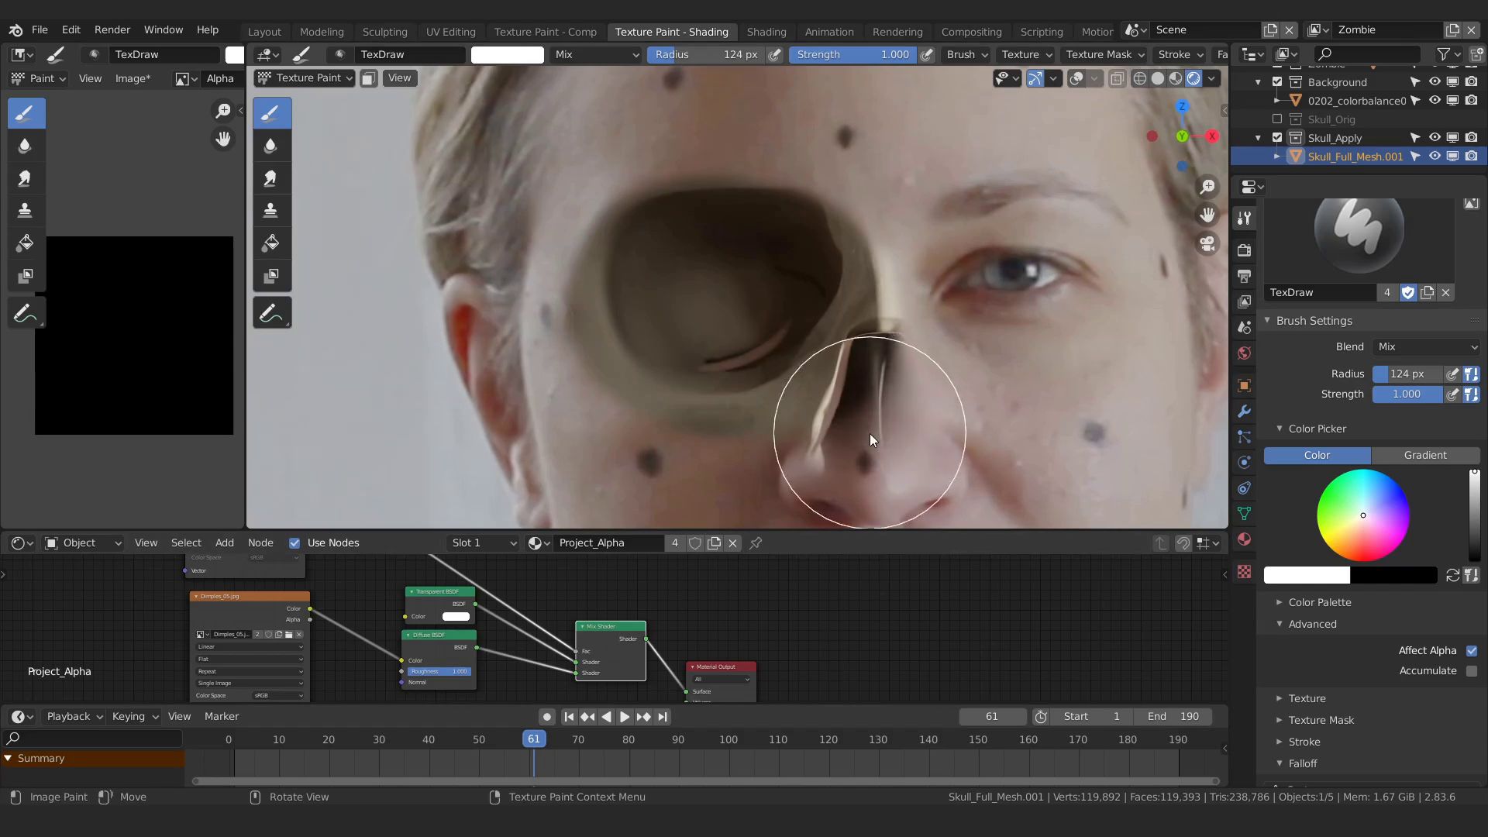This screenshot has height=837, width=1488.
Task: Switch to the UV Editing workspace tab
Action: pos(450,32)
